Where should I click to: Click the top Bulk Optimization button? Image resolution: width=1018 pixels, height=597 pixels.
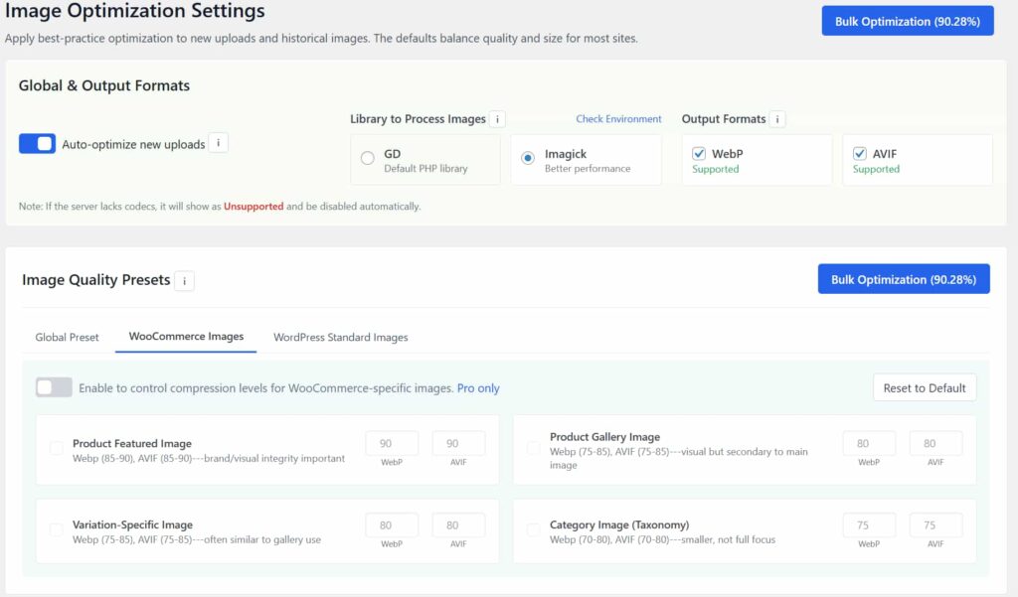pyautogui.click(x=907, y=21)
